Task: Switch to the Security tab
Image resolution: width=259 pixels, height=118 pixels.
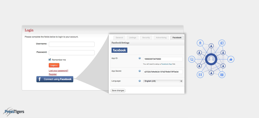Action: click(x=146, y=38)
